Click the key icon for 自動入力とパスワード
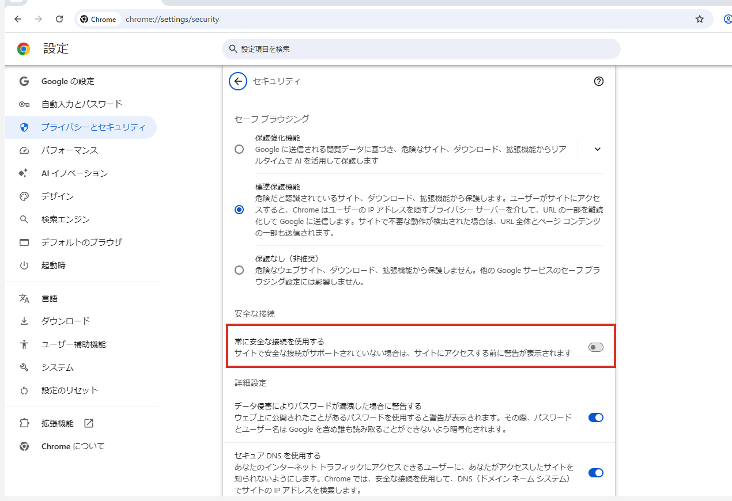The image size is (732, 501). coord(24,104)
